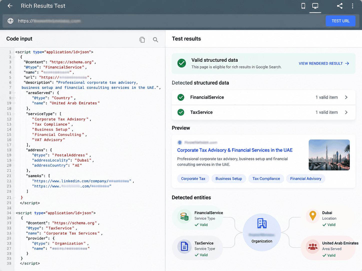362x271 pixels.
Task: Click the TaxService document entity icon
Action: (x=184, y=247)
